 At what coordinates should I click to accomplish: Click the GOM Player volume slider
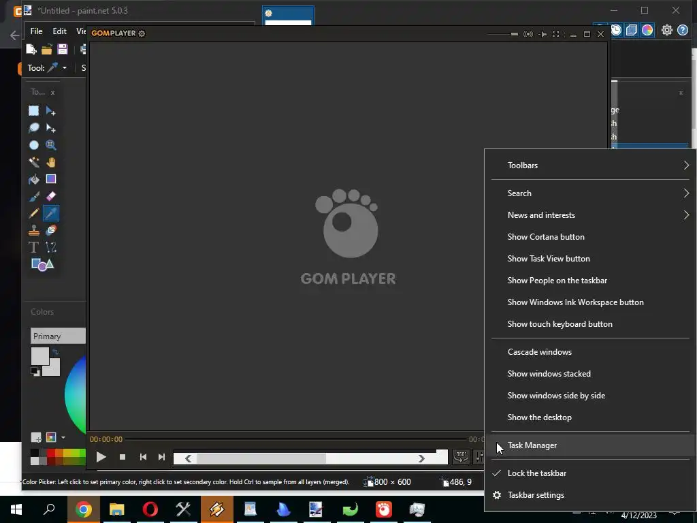click(502, 34)
